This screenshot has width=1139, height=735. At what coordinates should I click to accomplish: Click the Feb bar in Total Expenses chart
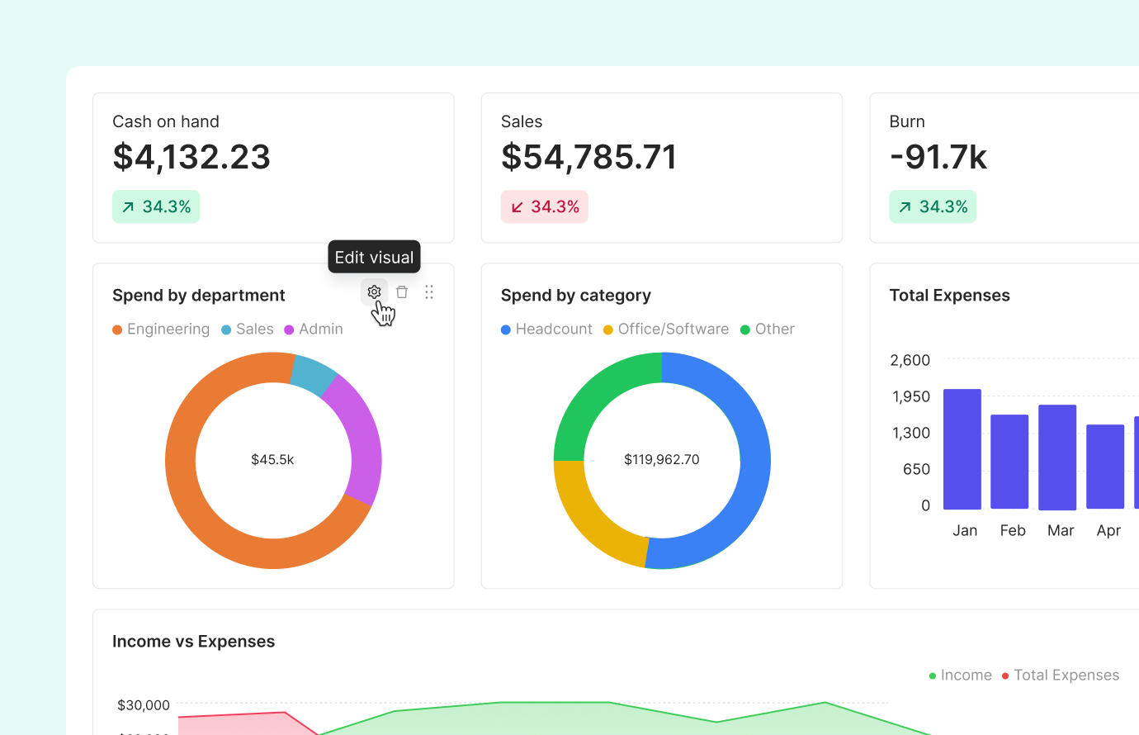pyautogui.click(x=1012, y=462)
